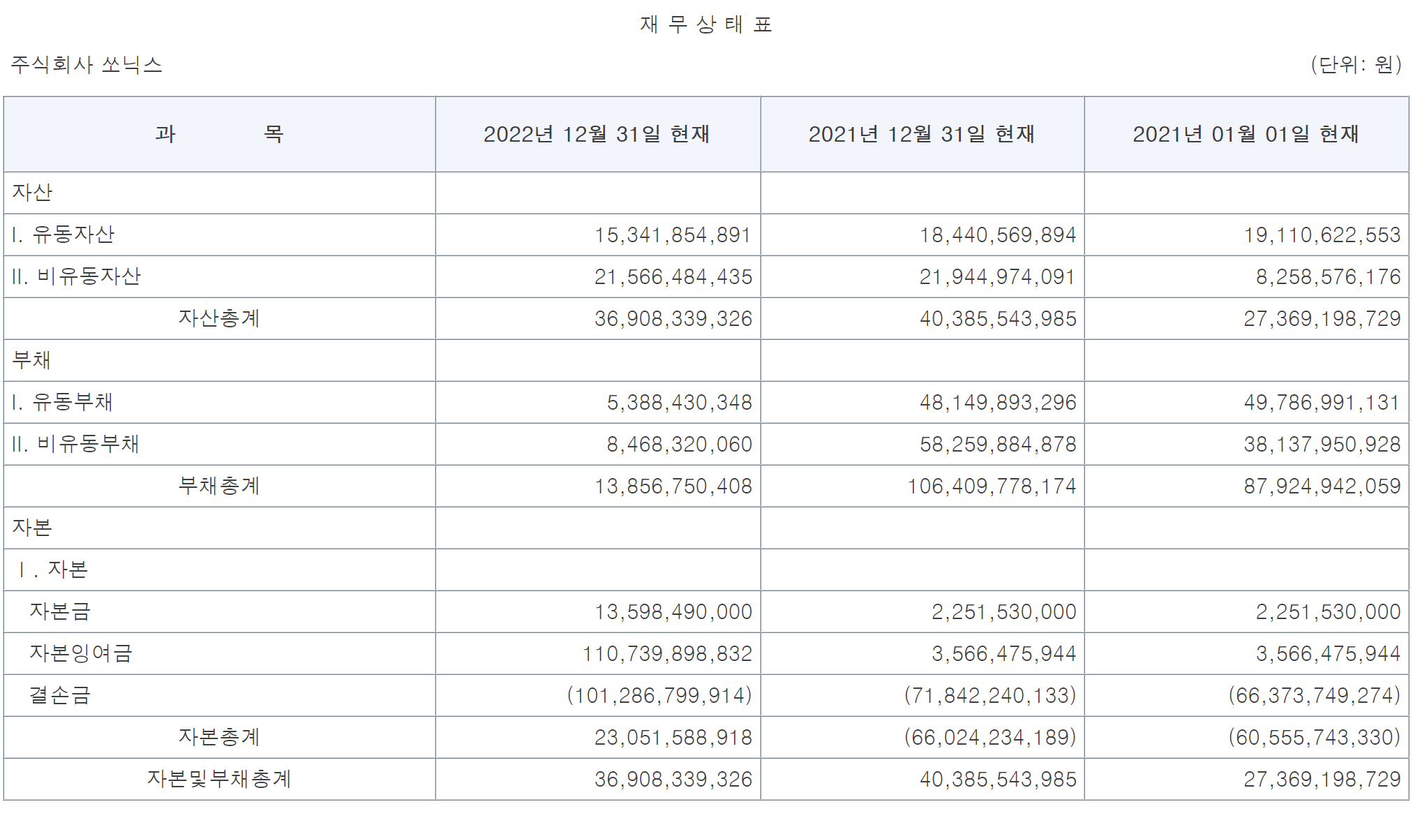Click the unit label (단위: 원)
This screenshot has height=818, width=1413.
click(x=1356, y=65)
